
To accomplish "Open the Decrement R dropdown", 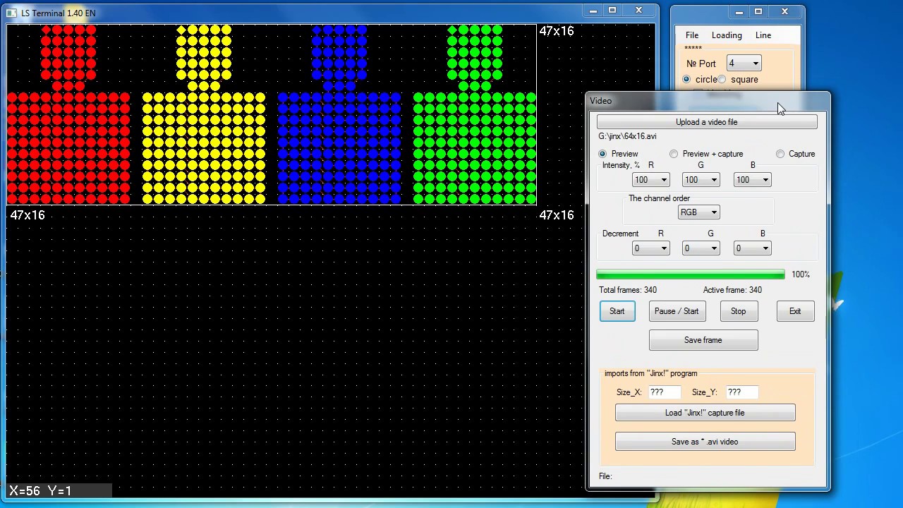I will coord(650,248).
